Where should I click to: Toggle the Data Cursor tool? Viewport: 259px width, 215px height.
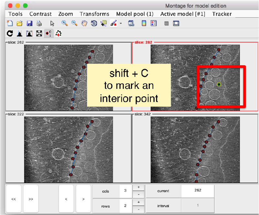point(104,23)
